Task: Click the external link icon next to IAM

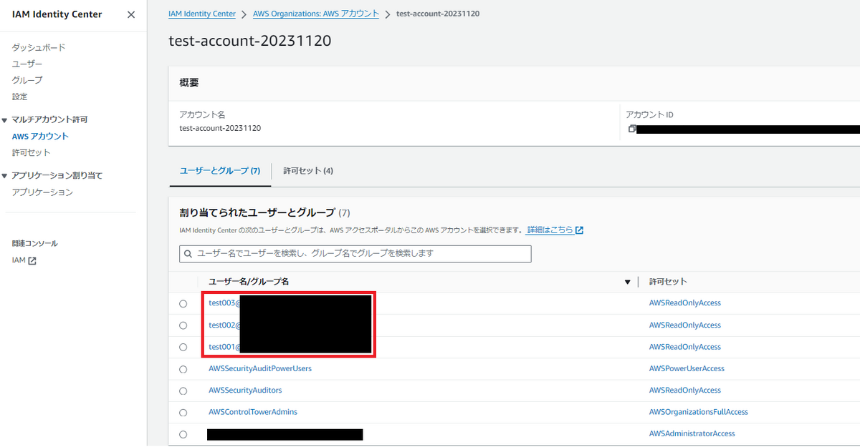Action: coord(32,261)
